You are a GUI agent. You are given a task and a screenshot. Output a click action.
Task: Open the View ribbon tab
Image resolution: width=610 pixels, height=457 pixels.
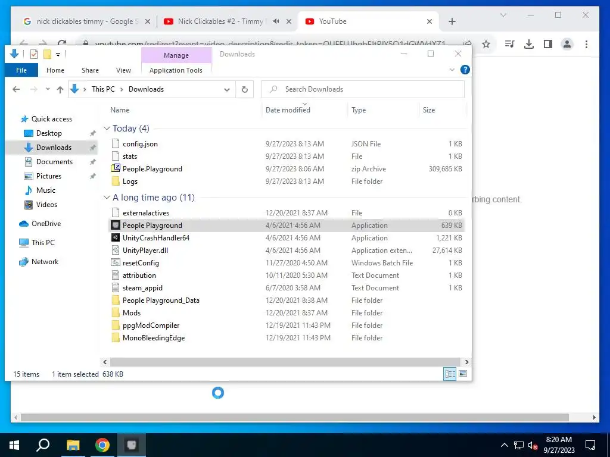click(123, 70)
